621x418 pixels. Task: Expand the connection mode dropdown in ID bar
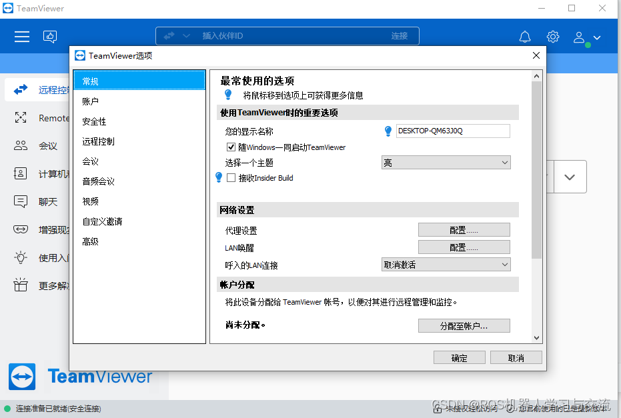tap(186, 36)
